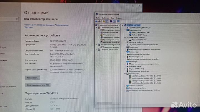The height and width of the screenshot is (112, 200).
Task: Click the Общие папки folder icon
Action: point(102,35)
